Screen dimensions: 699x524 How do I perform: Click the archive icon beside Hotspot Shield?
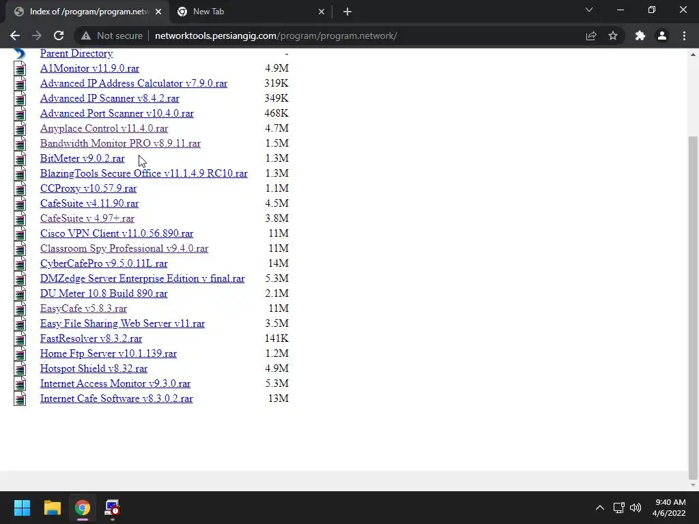tap(20, 369)
